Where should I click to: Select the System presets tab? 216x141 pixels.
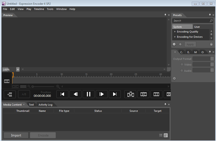182,27
